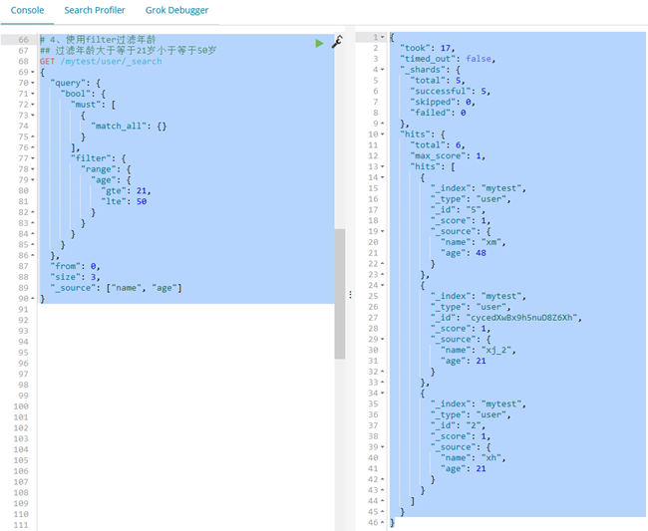648x531 pixels.
Task: Collapse "_source" block at response line 39
Action: (x=382, y=446)
